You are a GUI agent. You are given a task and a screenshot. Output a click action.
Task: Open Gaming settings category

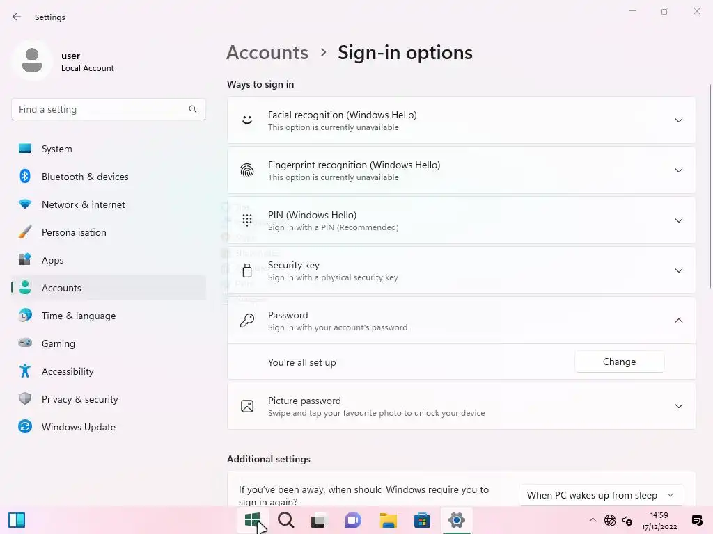[109, 343]
